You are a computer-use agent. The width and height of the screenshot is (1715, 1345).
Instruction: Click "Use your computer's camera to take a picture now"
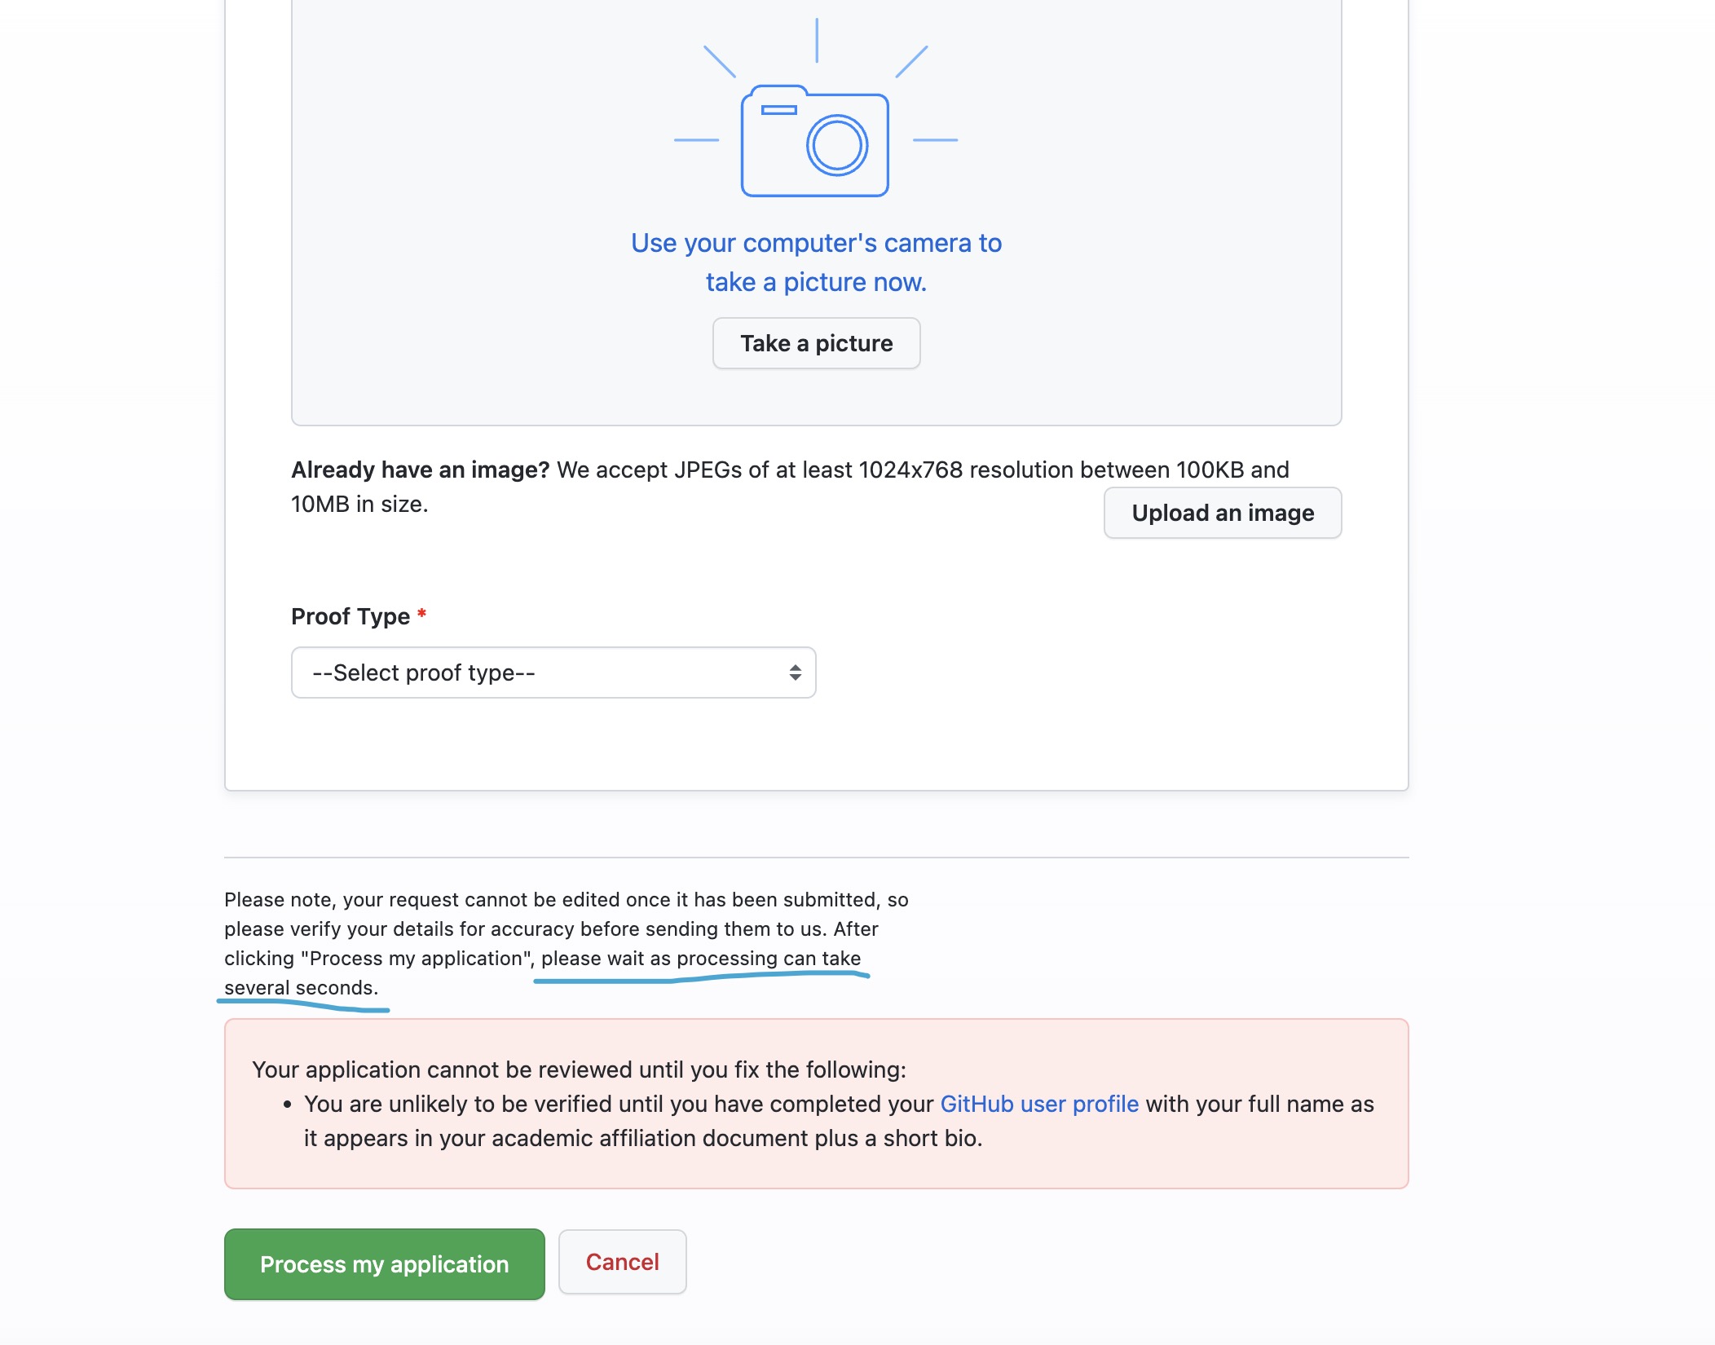(x=815, y=261)
